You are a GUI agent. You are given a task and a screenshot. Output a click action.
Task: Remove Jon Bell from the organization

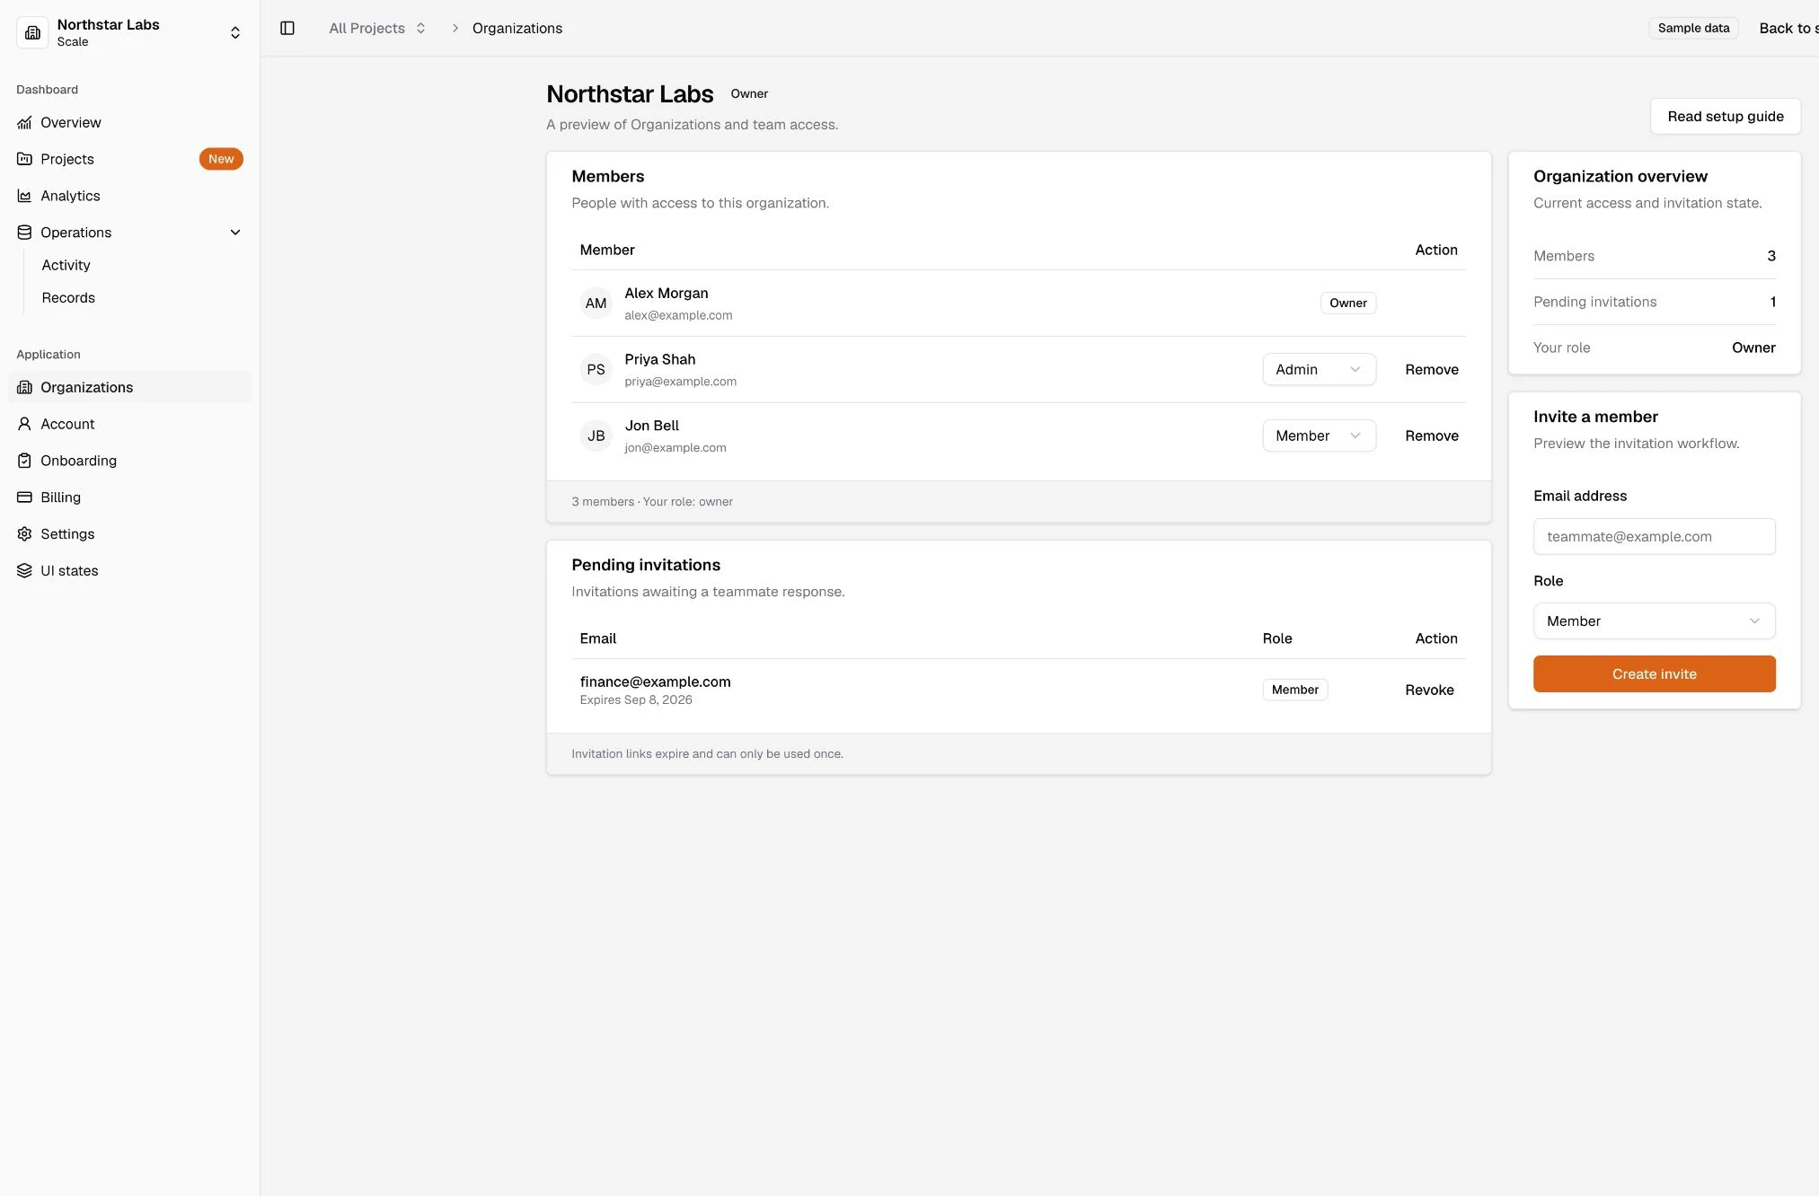1431,435
